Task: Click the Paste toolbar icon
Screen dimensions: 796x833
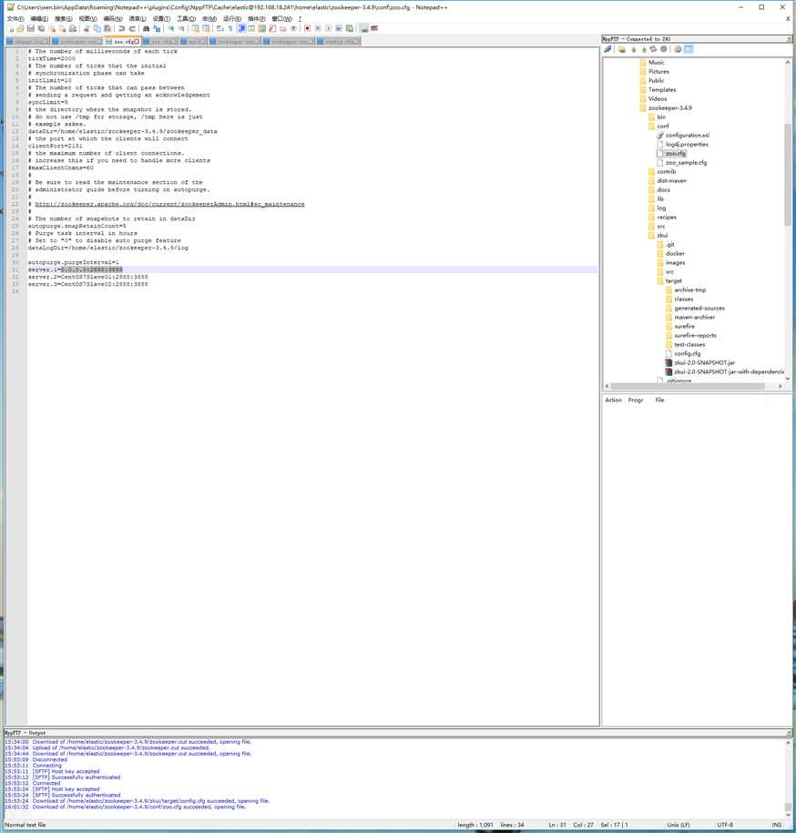Action: (107, 29)
